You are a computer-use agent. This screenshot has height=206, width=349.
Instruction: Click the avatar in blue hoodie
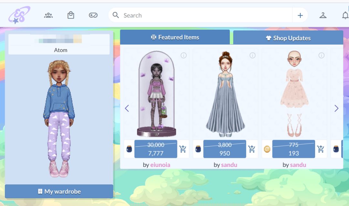(x=59, y=118)
